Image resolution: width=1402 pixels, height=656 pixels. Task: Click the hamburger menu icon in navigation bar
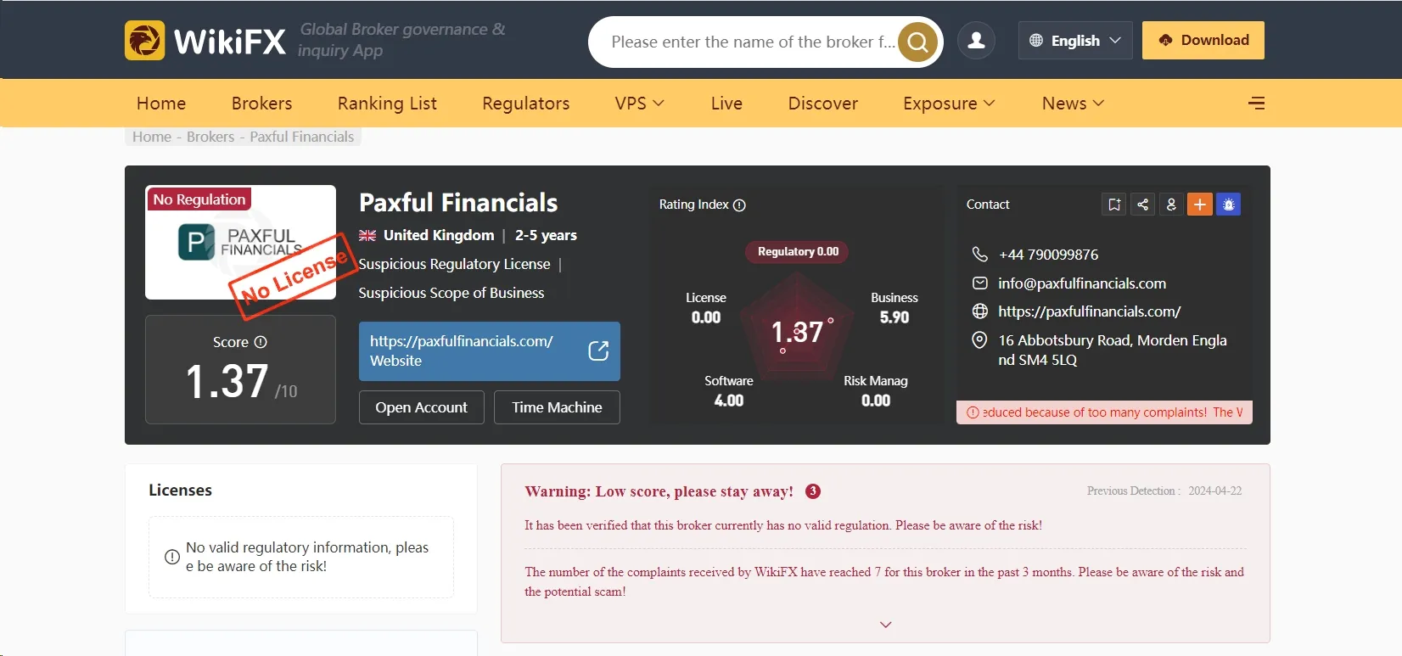pyautogui.click(x=1257, y=103)
